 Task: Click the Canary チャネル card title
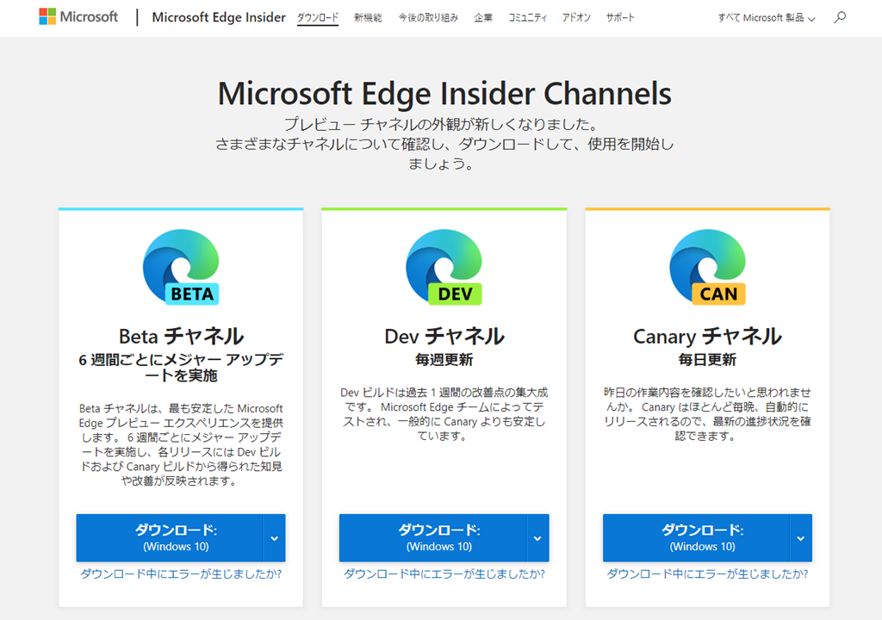click(708, 336)
